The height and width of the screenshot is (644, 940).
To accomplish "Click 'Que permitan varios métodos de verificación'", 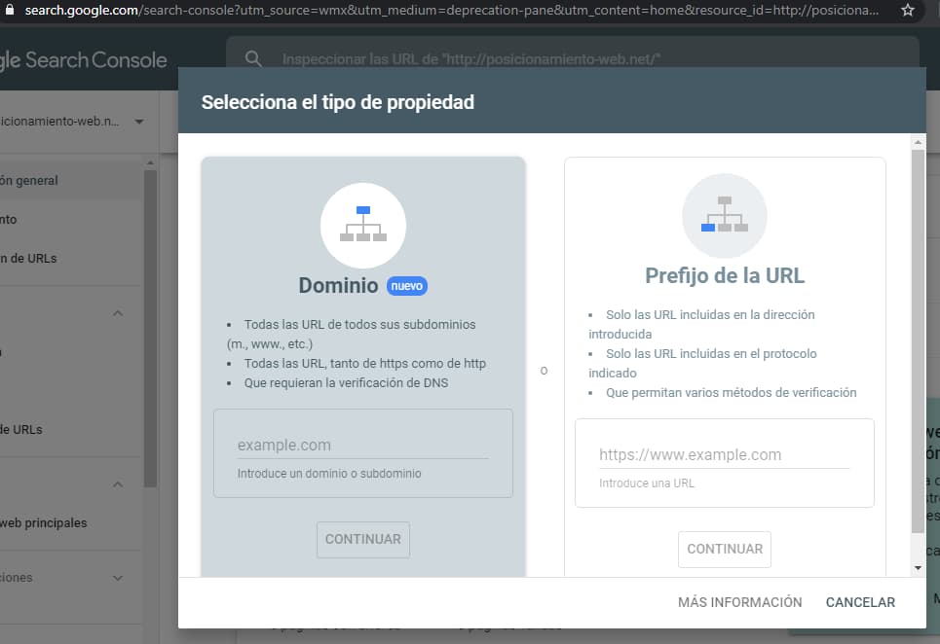I will point(731,393).
